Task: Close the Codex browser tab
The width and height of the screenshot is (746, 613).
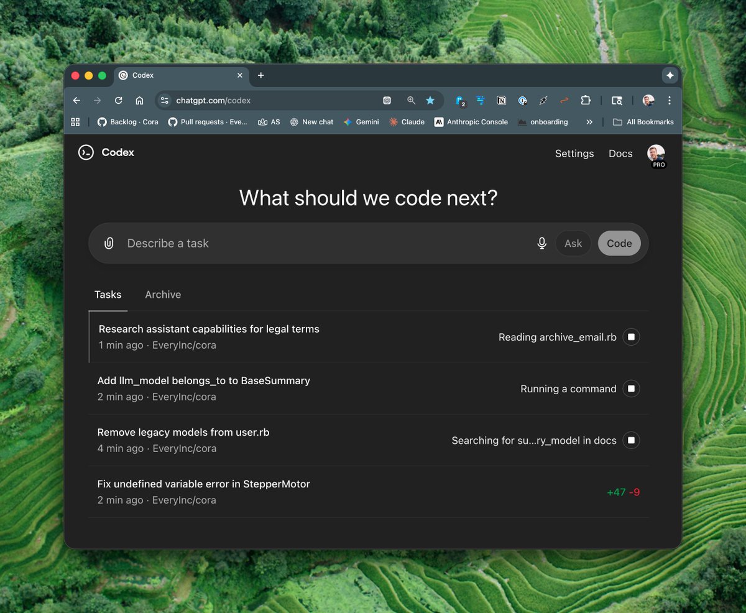Action: coord(240,75)
